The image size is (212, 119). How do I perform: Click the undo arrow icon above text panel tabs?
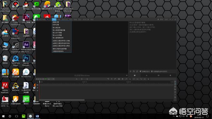134,71
